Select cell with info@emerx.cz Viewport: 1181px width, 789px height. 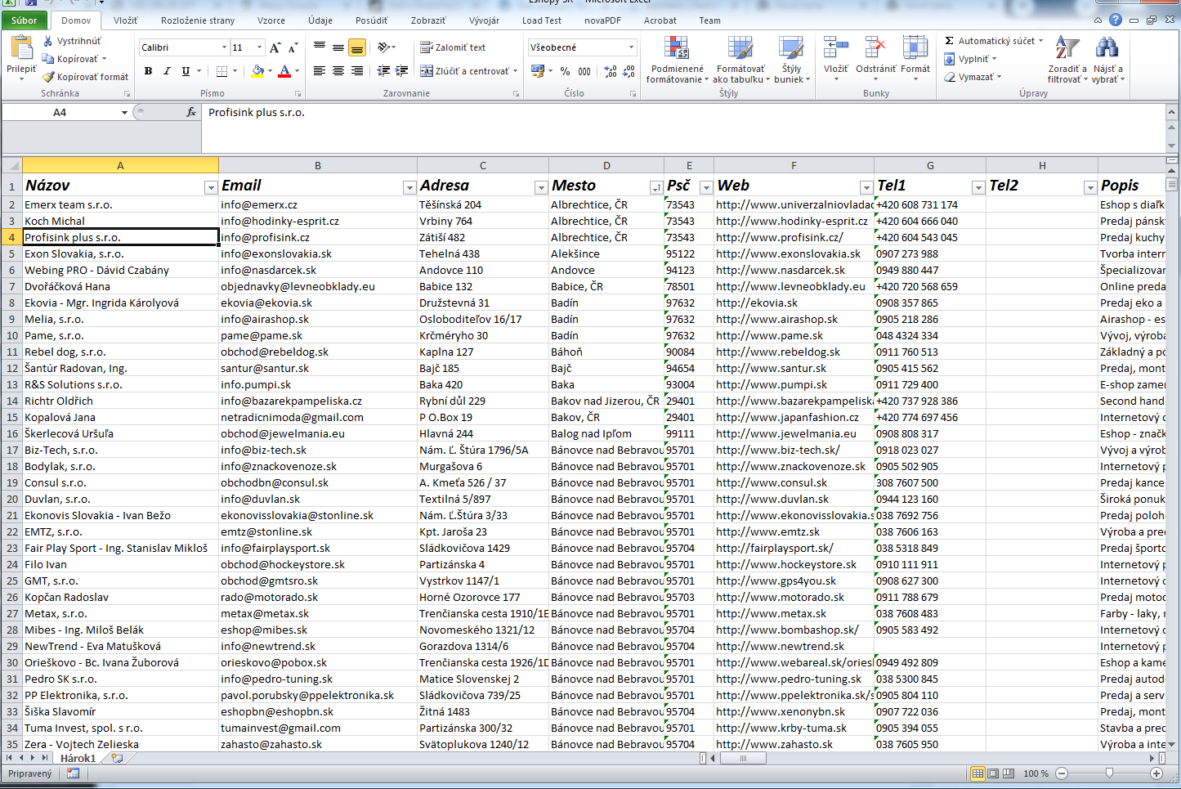point(318,204)
